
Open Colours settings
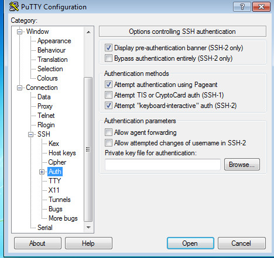[x=47, y=78]
